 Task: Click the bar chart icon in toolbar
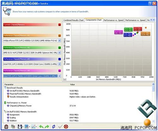(26, 127)
